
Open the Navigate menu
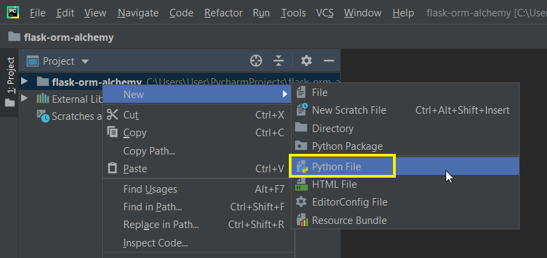(x=138, y=13)
